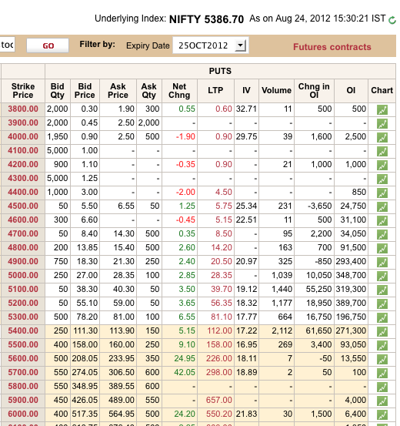Click the green refresh icon beside the timestamp
The height and width of the screenshot is (426, 400).
(392, 20)
